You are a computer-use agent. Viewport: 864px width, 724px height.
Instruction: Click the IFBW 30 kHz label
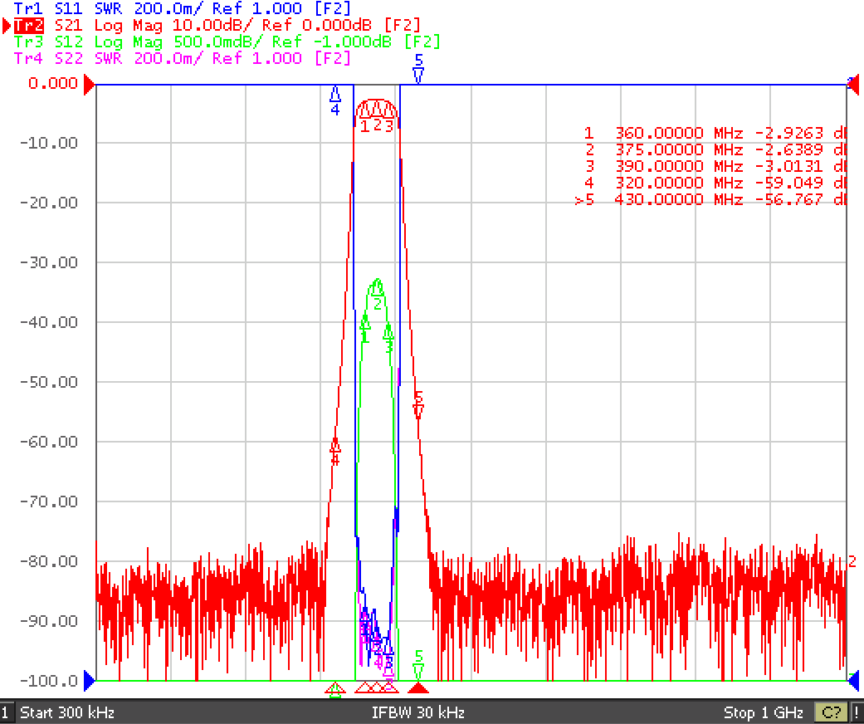(417, 712)
